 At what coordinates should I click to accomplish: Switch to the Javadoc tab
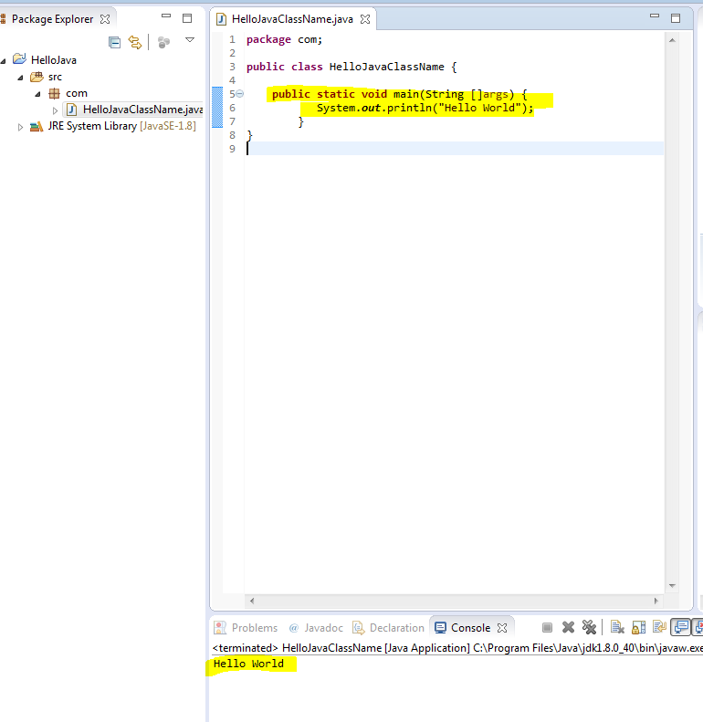click(316, 628)
